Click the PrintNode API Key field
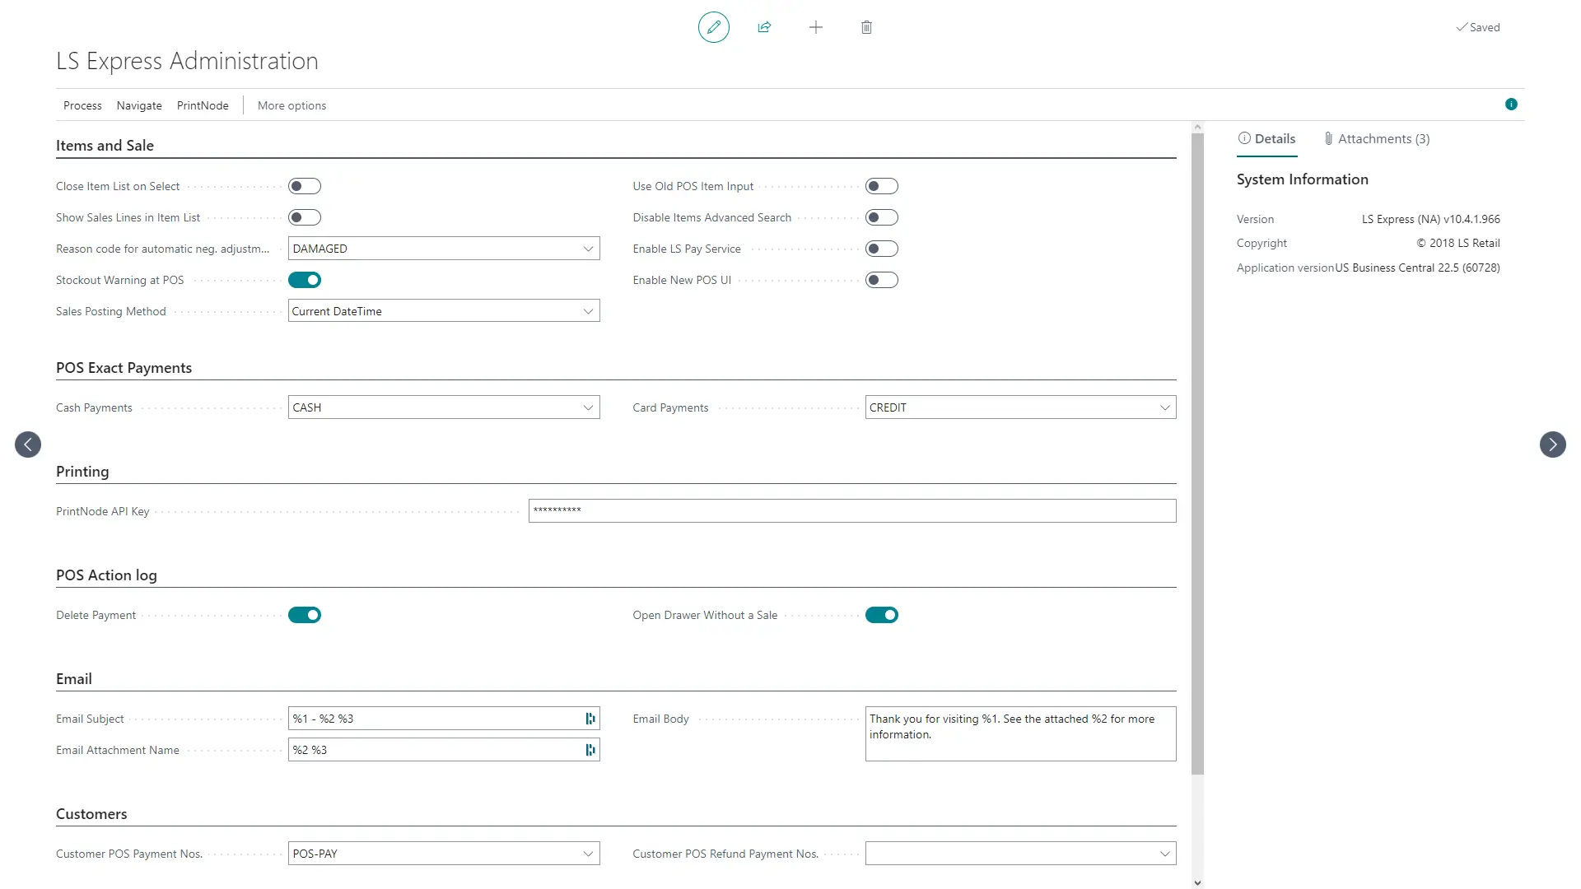The height and width of the screenshot is (889, 1581). tap(851, 510)
